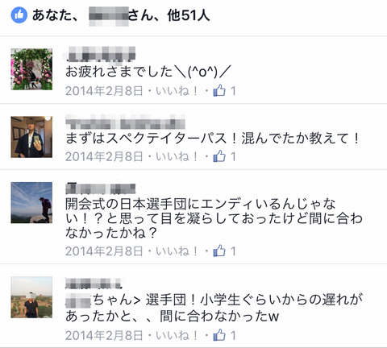The image size is (387, 348).
Task: Open the flower arch profile picture
Action: coord(31,69)
